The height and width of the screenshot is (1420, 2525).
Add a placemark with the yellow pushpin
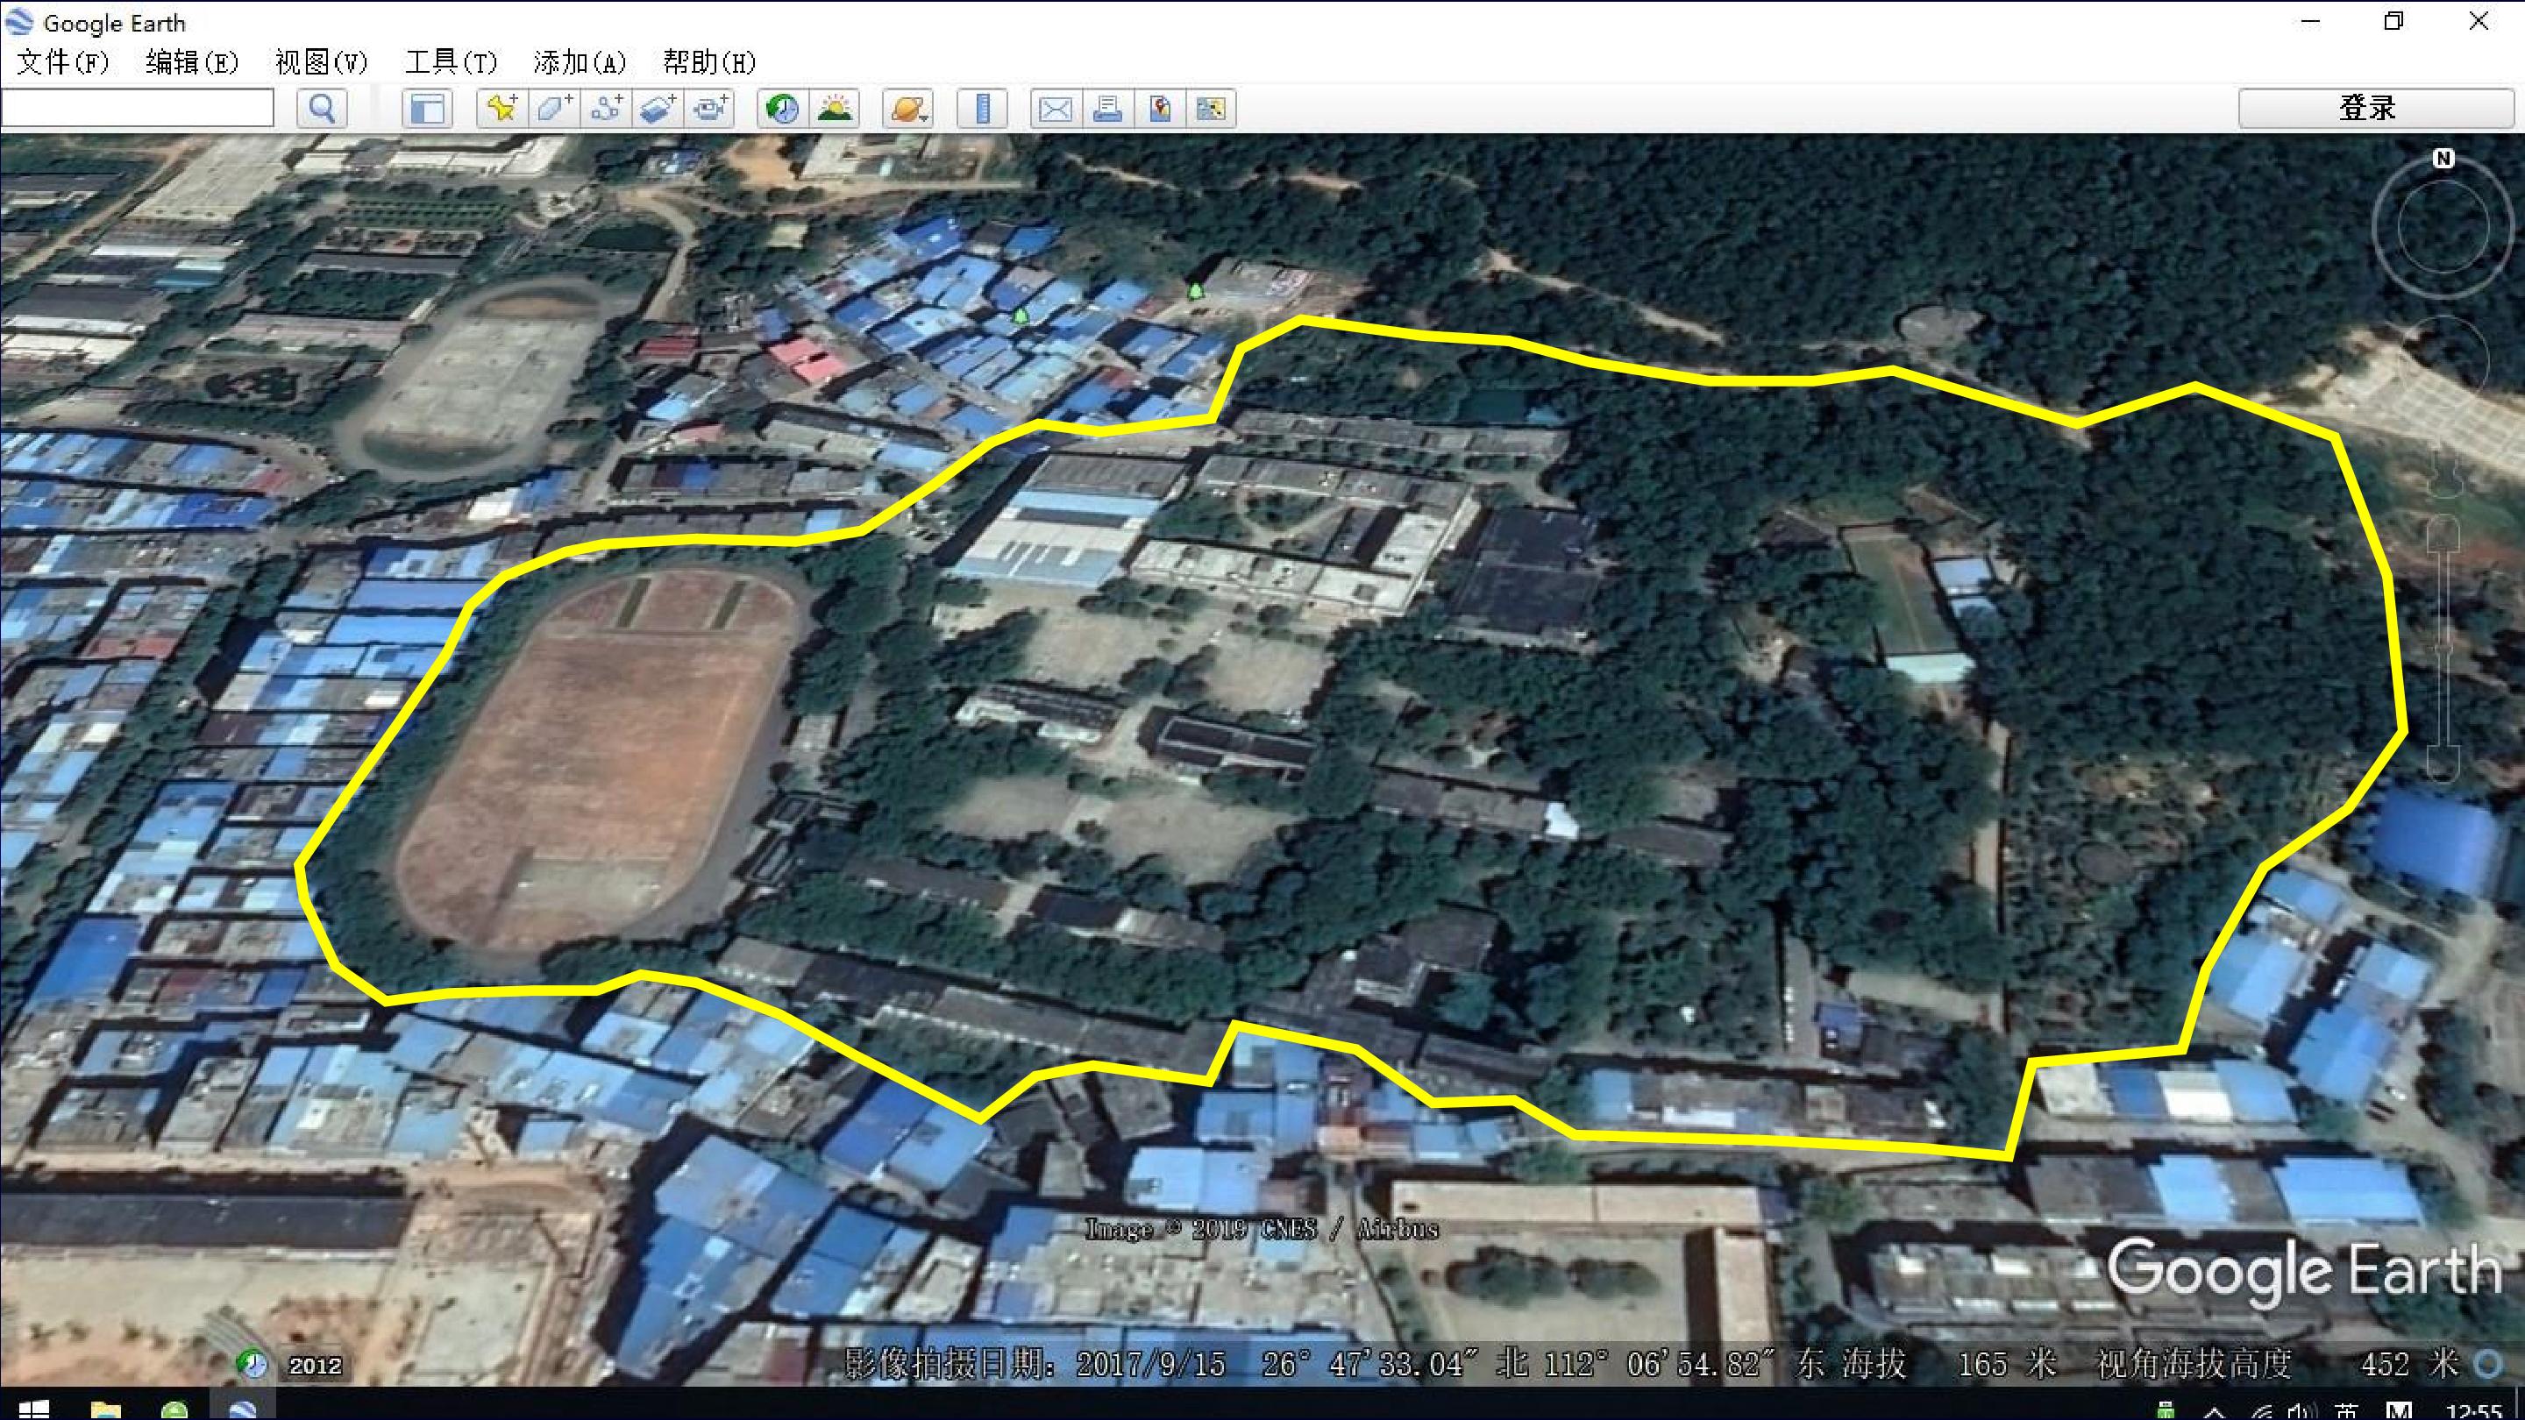pos(503,108)
